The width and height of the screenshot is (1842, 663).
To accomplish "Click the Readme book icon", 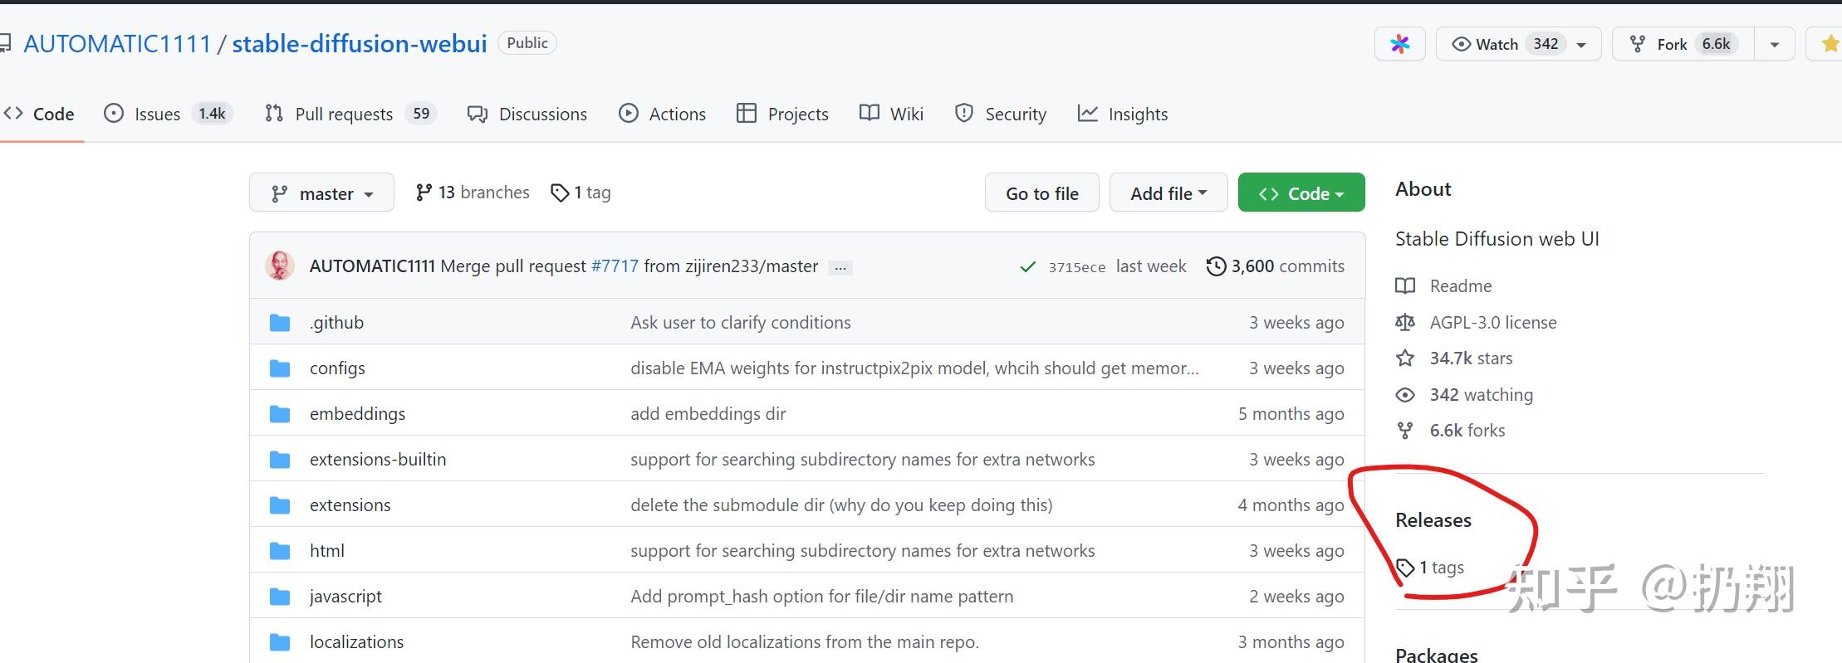I will tap(1405, 286).
